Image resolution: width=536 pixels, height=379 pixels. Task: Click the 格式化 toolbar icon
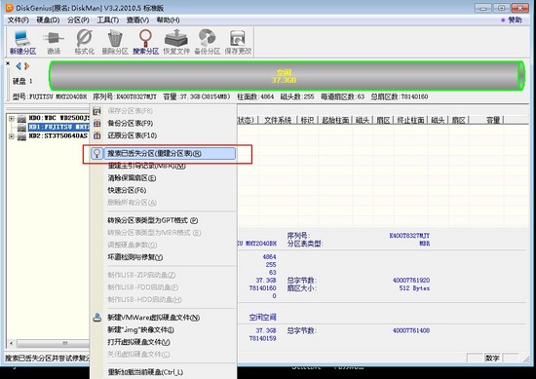point(84,42)
